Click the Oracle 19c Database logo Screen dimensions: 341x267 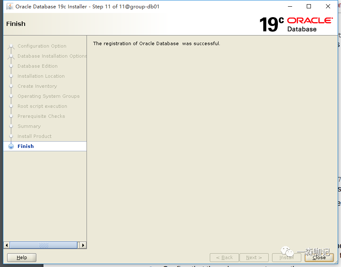296,24
